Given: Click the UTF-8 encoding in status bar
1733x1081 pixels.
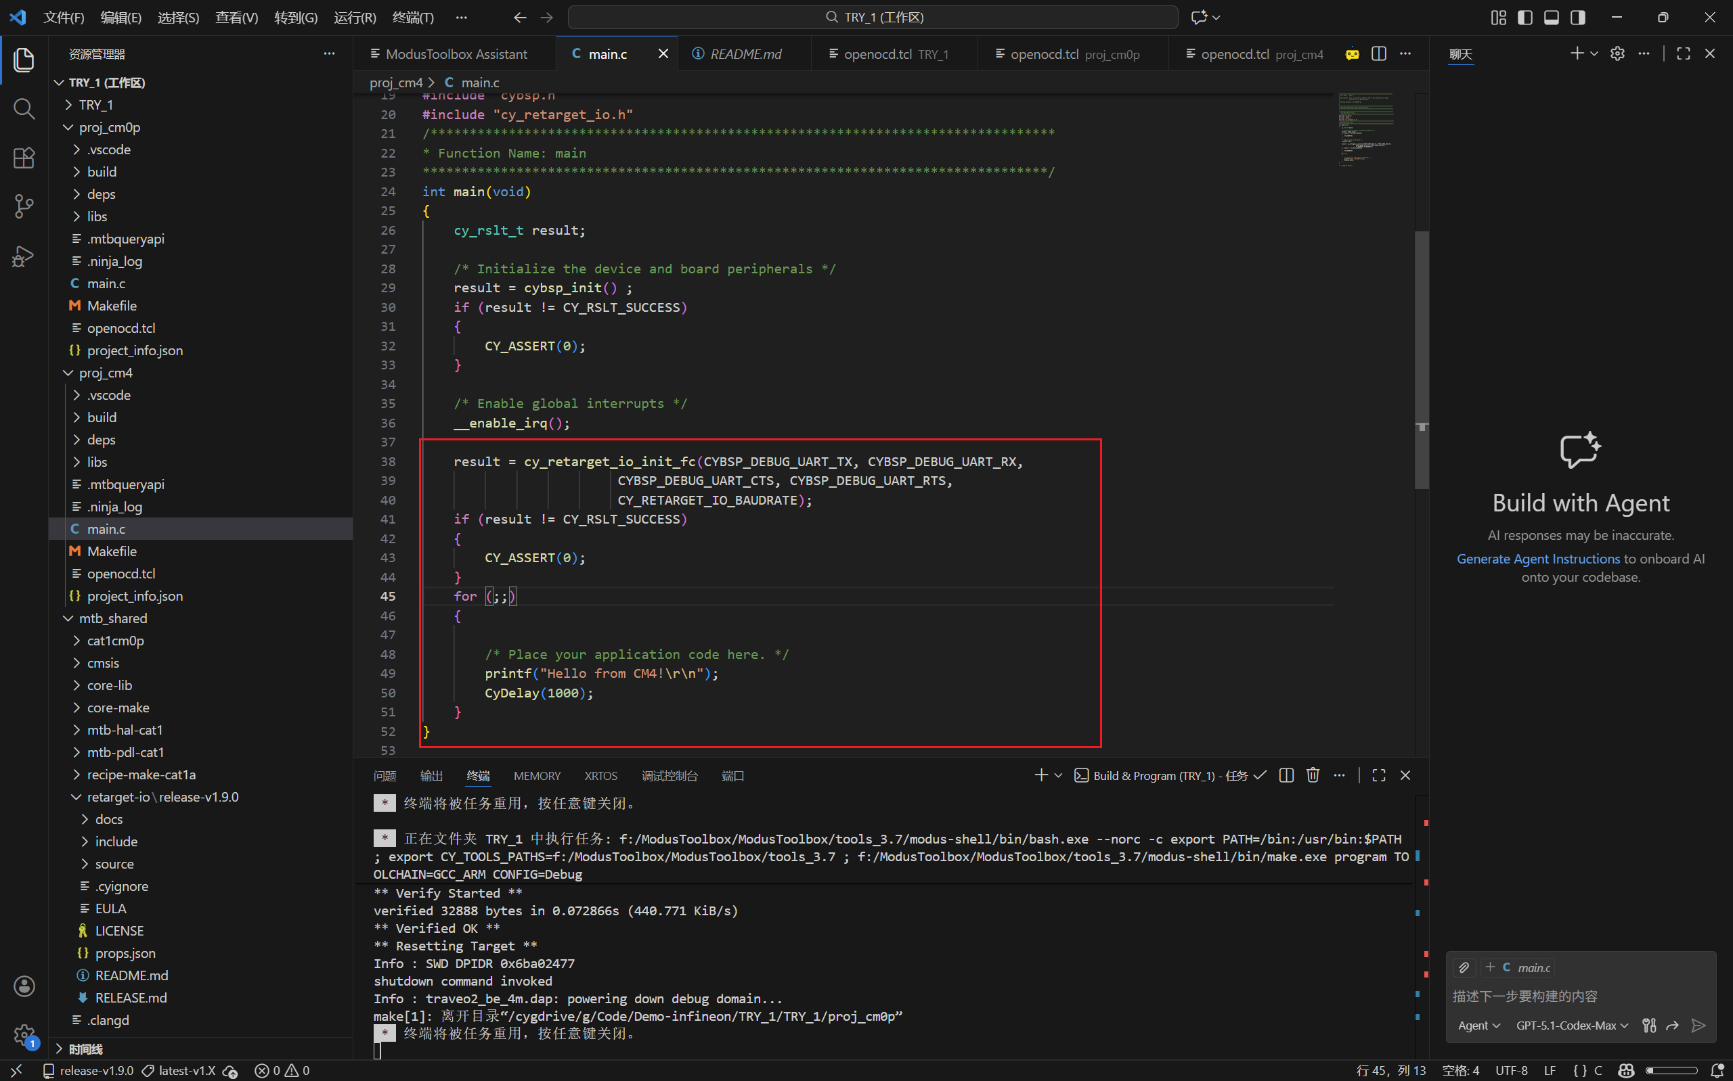Looking at the screenshot, I should coord(1510,1070).
